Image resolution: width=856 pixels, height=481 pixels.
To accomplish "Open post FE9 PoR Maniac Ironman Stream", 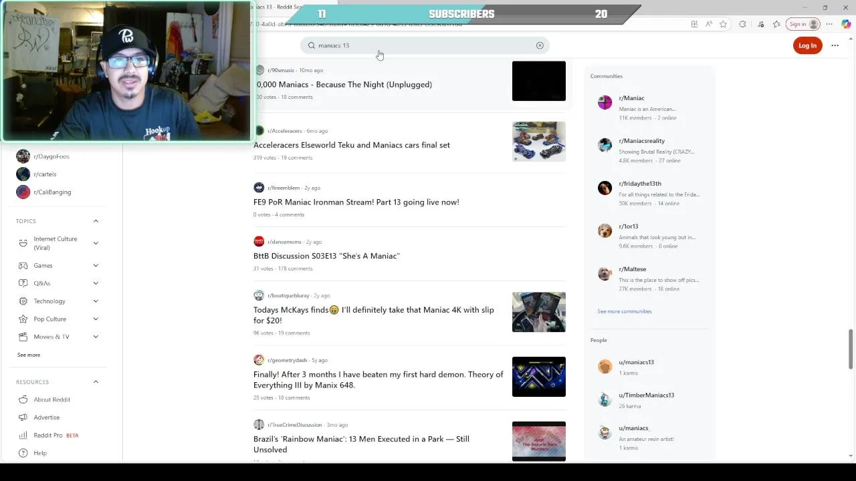I will click(x=356, y=202).
